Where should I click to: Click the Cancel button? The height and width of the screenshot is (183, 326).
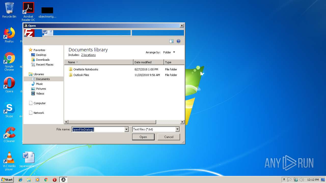169,137
